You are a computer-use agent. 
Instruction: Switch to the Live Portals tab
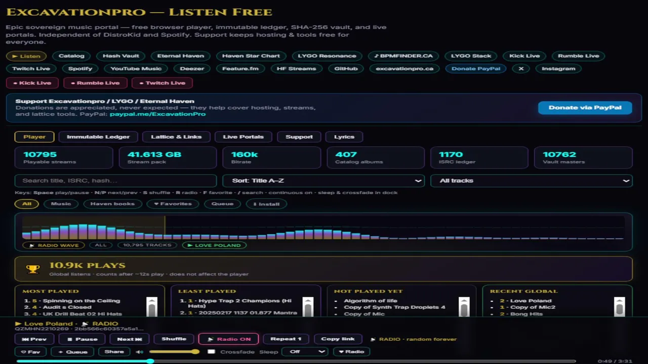click(x=244, y=136)
